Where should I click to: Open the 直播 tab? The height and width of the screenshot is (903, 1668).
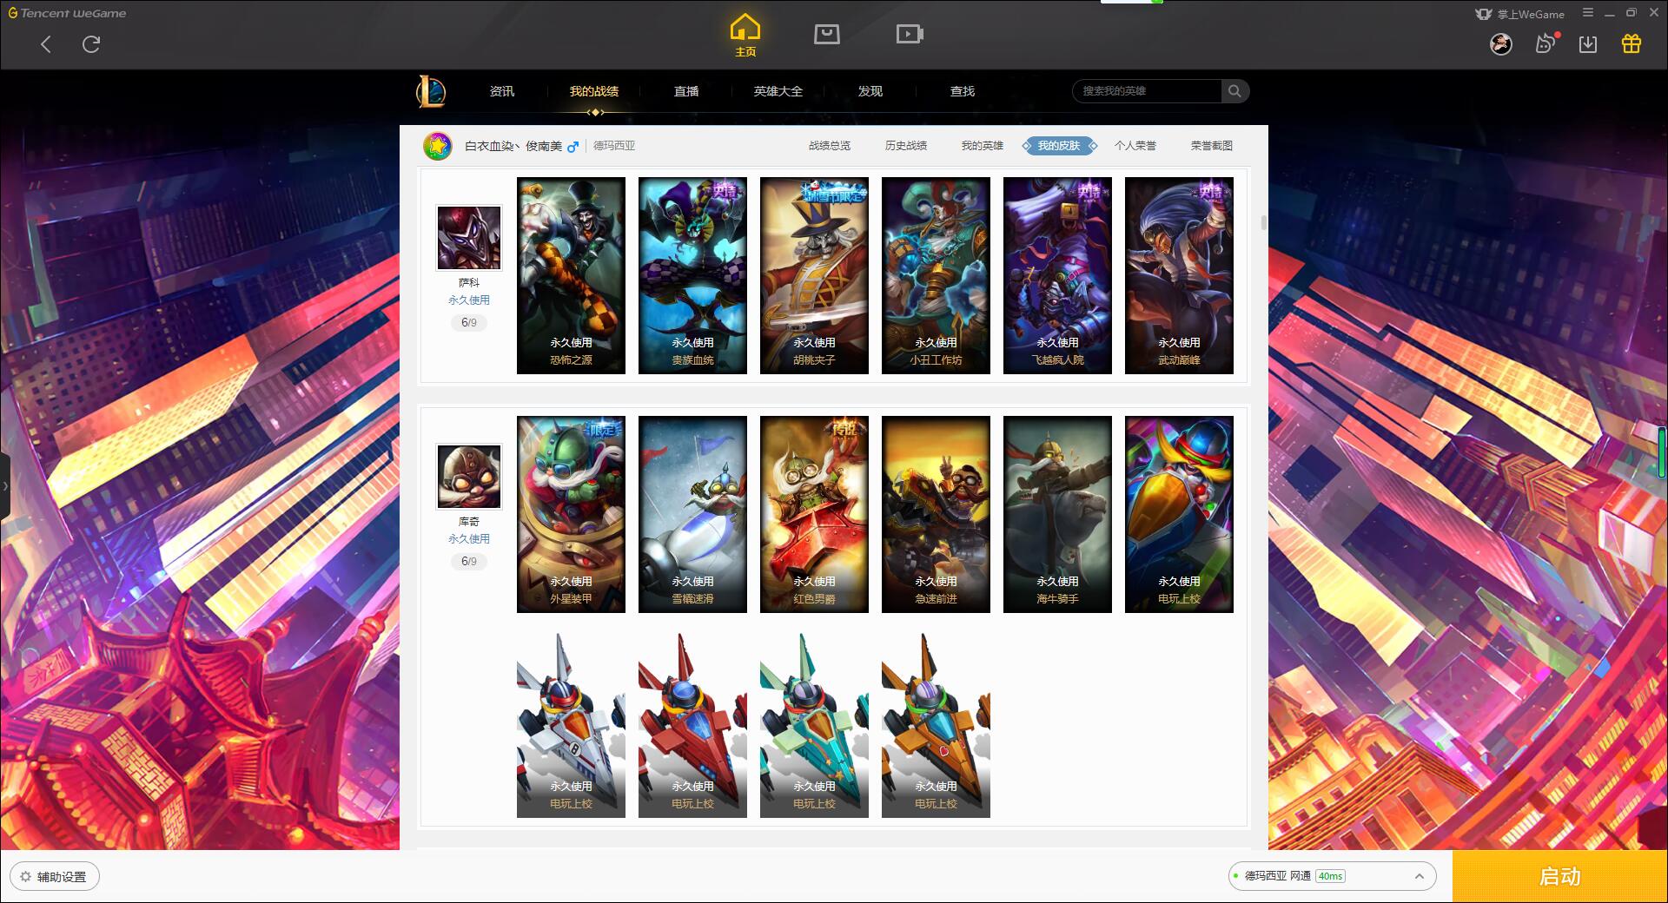686,91
